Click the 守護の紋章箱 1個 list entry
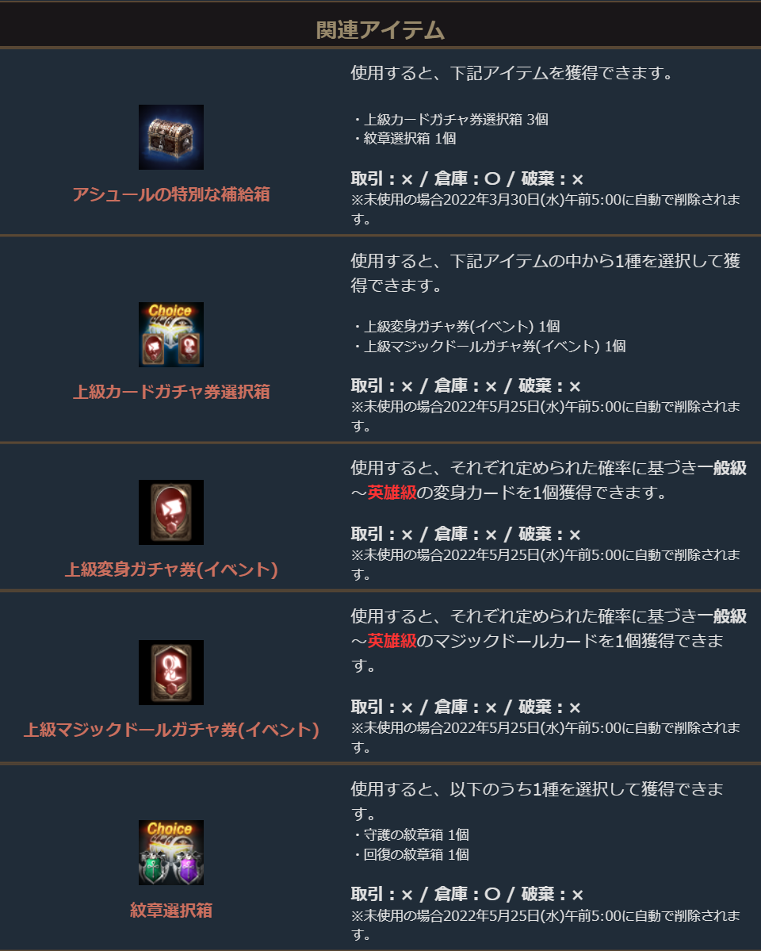Screen dimensions: 761x951 point(411,835)
